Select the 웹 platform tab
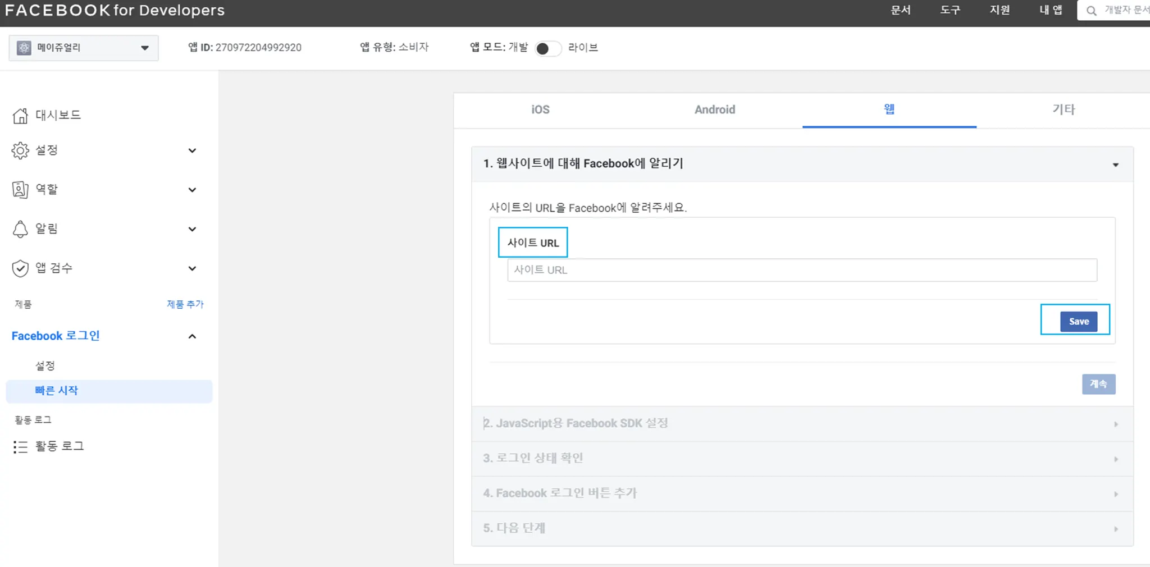 click(x=889, y=110)
